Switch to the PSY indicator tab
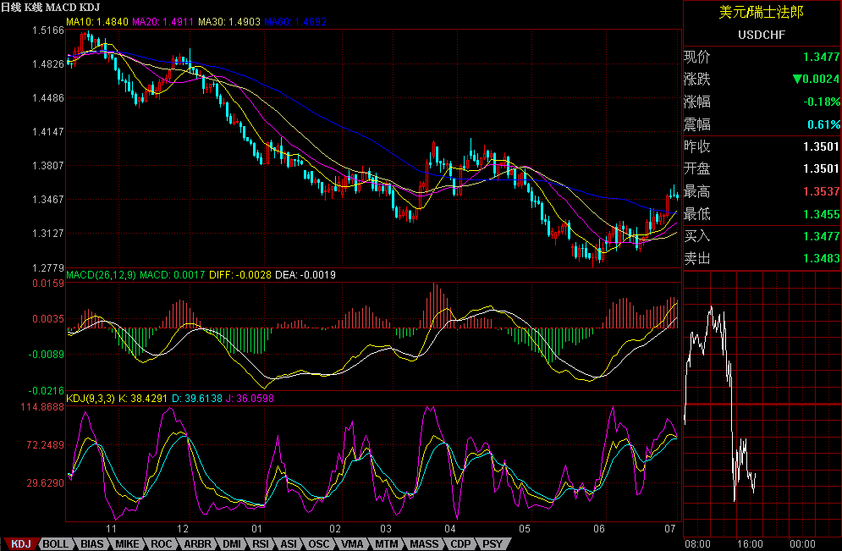Screen dimensions: 842x551 (x=493, y=544)
